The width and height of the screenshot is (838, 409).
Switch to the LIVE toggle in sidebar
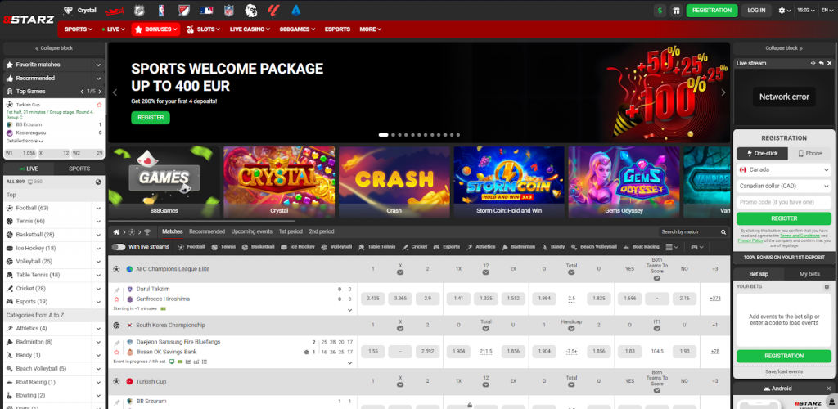29,169
